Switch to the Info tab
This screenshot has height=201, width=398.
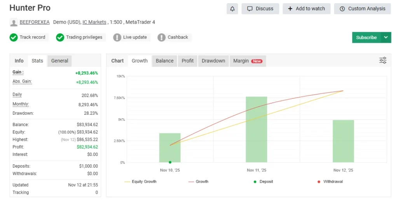19,61
